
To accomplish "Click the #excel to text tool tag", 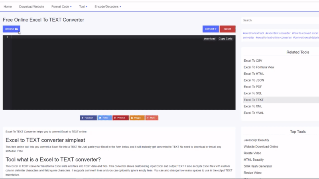I will (x=253, y=33).
